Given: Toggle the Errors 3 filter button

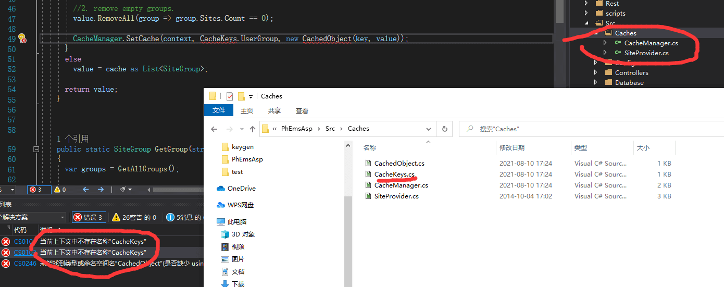Looking at the screenshot, I should 90,217.
